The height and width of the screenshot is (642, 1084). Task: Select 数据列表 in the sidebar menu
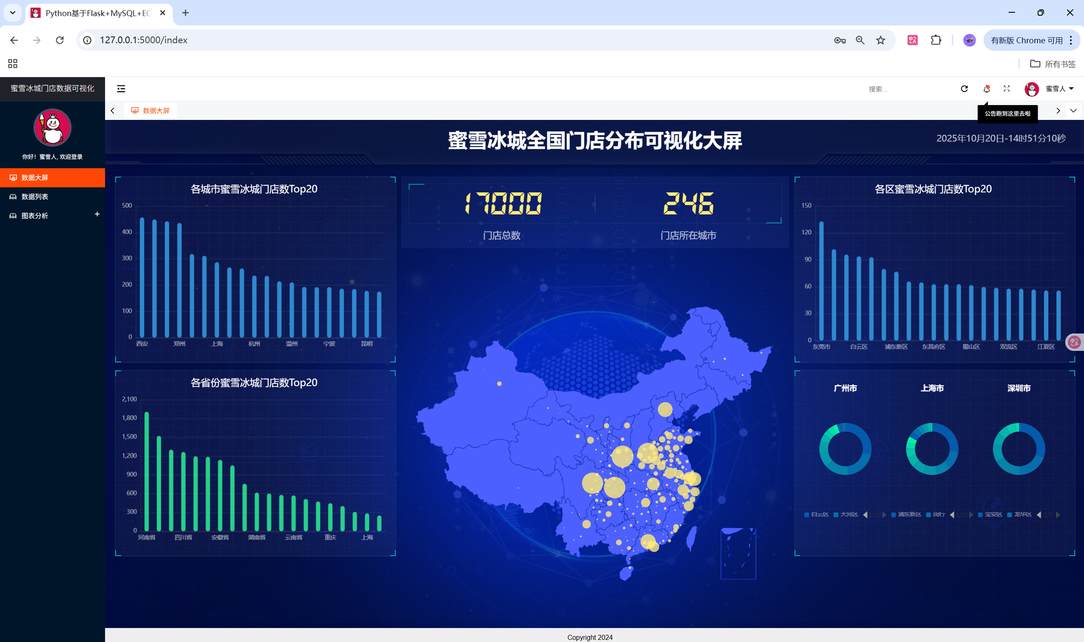35,196
